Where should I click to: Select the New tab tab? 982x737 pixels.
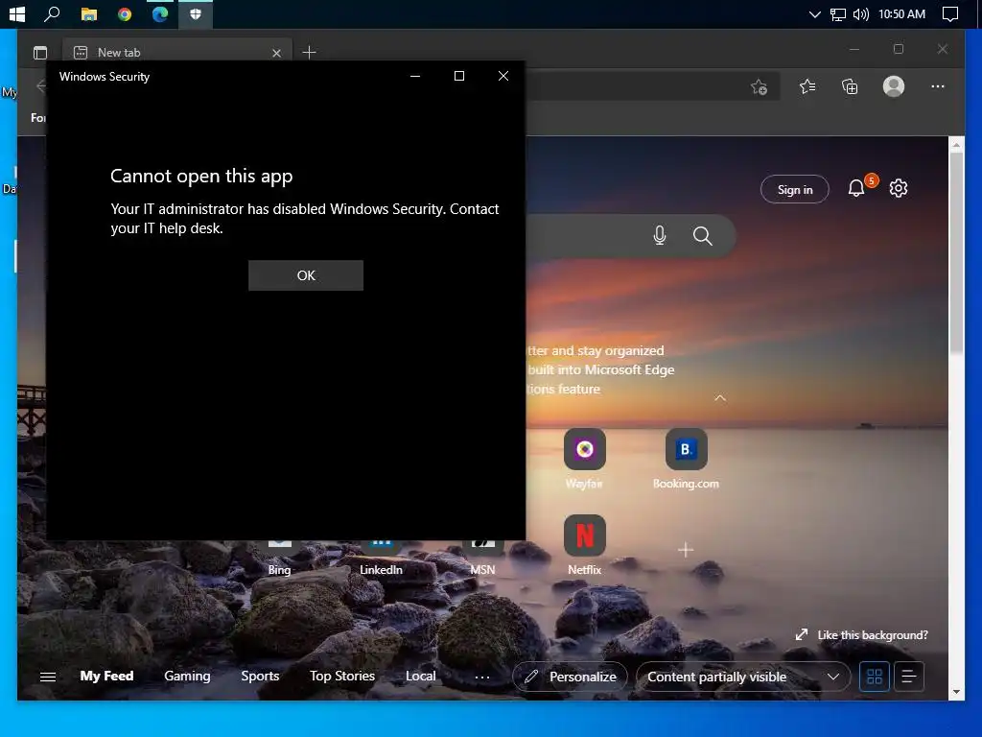click(x=176, y=53)
